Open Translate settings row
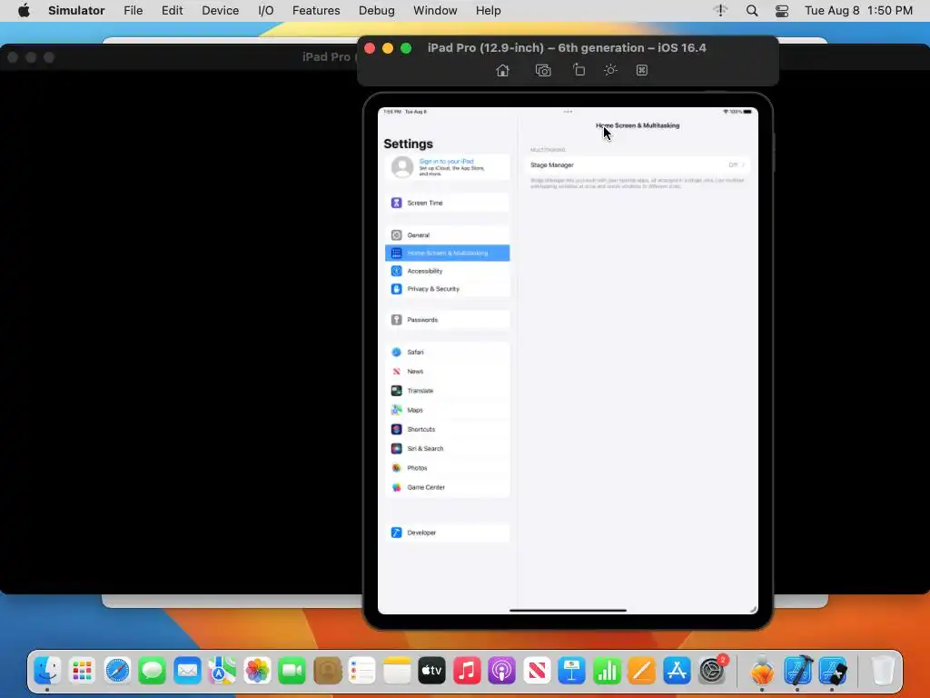930x698 pixels. tap(447, 391)
